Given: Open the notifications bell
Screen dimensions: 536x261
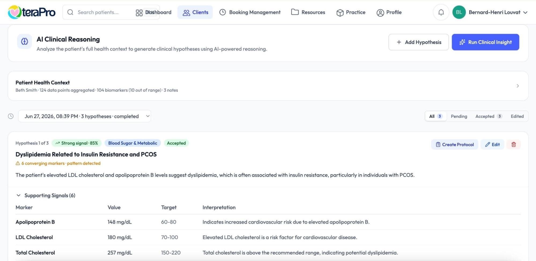Looking at the screenshot, I should pos(441,12).
